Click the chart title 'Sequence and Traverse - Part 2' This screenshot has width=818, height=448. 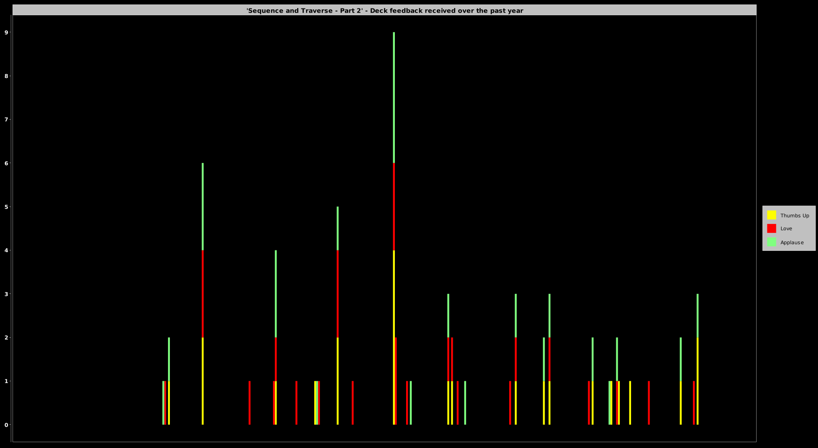[x=385, y=10]
